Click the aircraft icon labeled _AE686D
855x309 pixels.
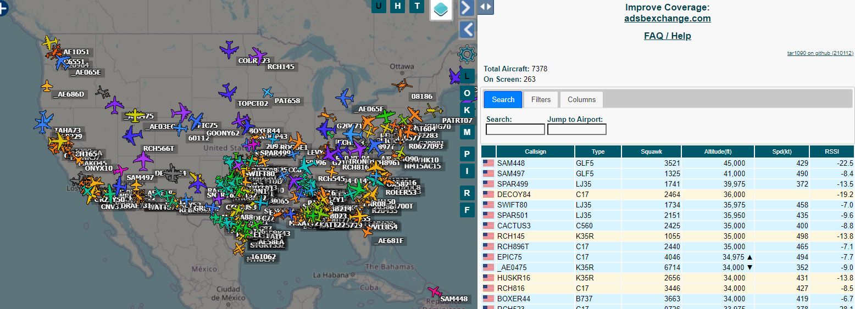point(47,86)
